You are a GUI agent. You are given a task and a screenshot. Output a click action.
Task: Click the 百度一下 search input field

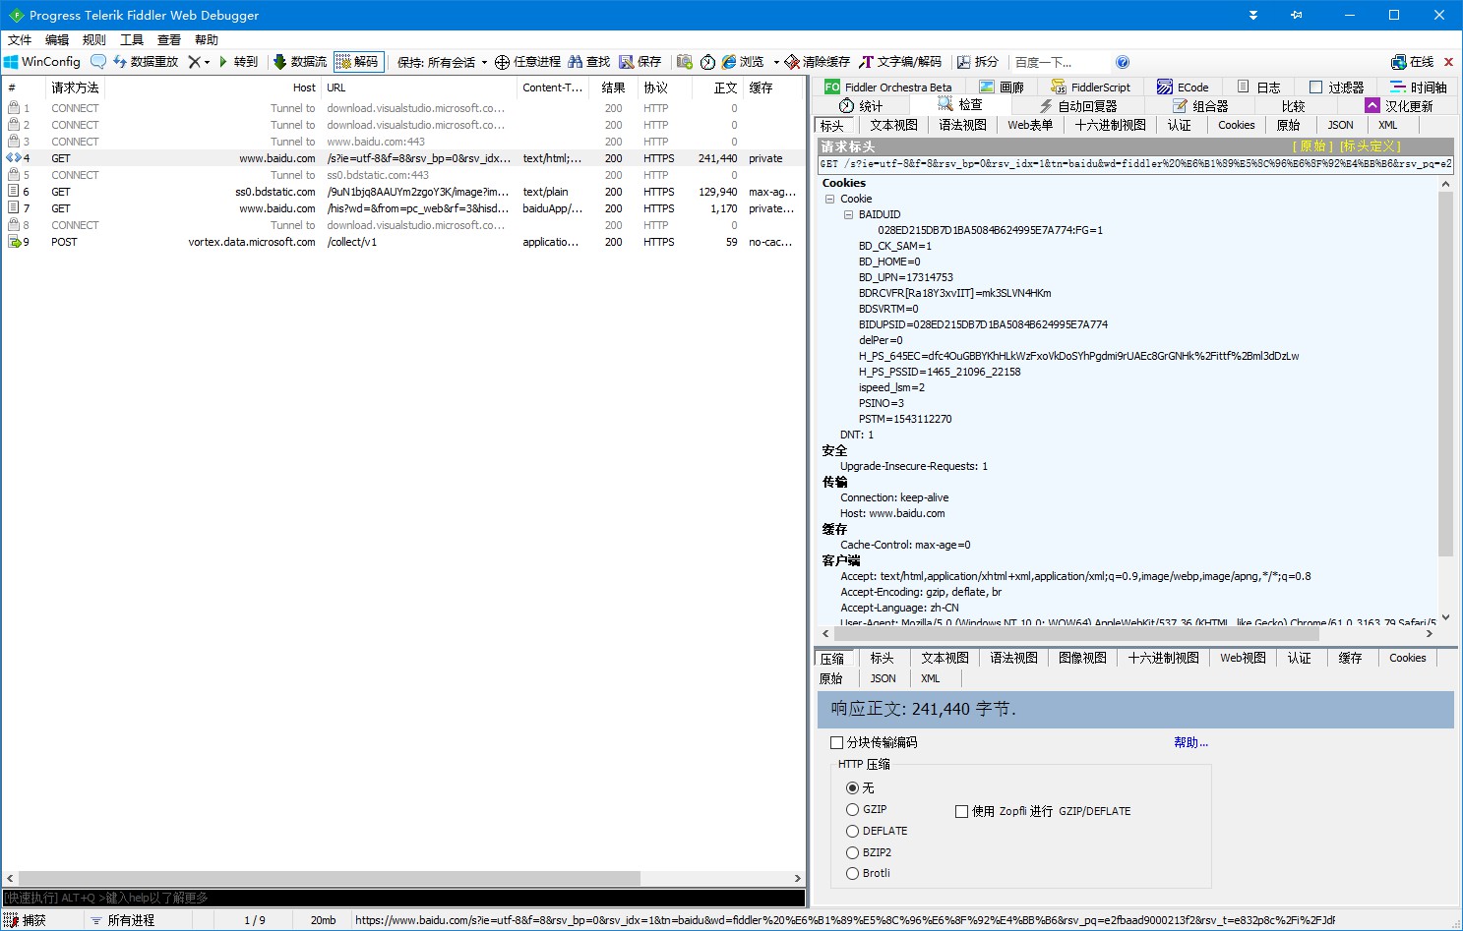(x=1060, y=62)
